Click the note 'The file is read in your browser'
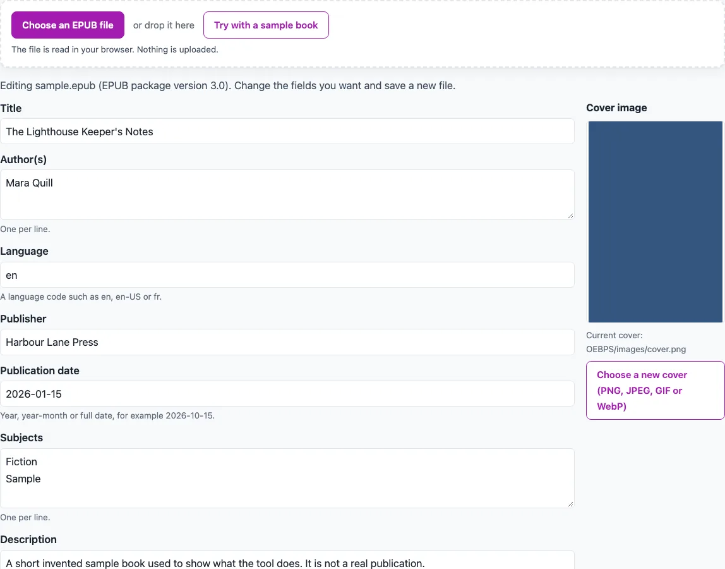Viewport: 725px width, 569px height. [x=115, y=49]
